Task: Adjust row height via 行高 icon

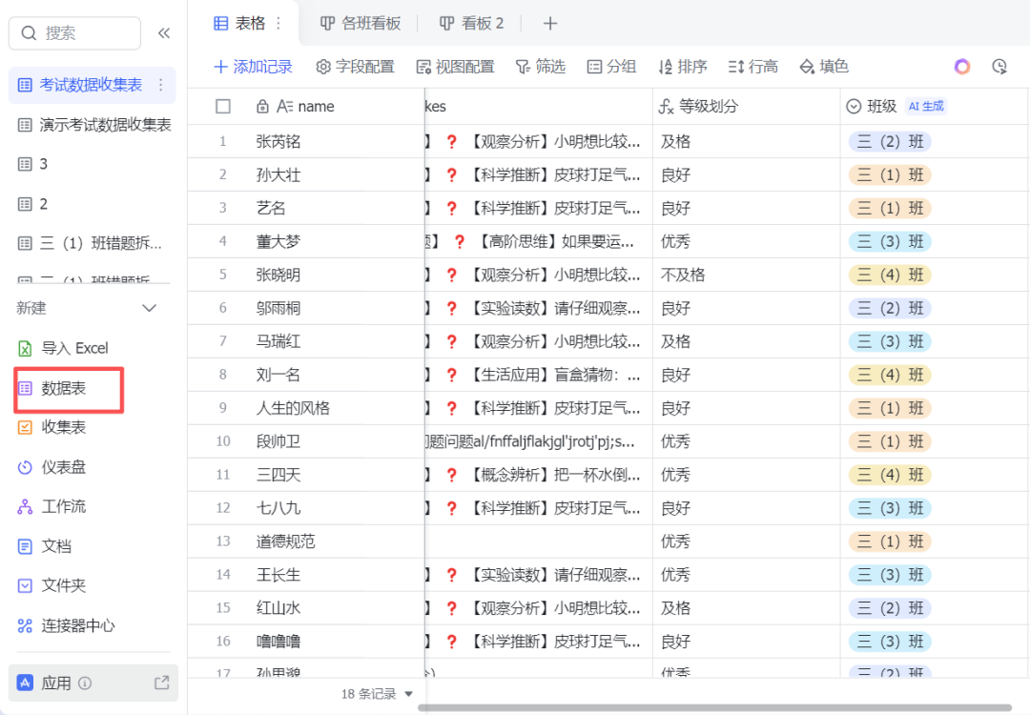Action: (753, 67)
